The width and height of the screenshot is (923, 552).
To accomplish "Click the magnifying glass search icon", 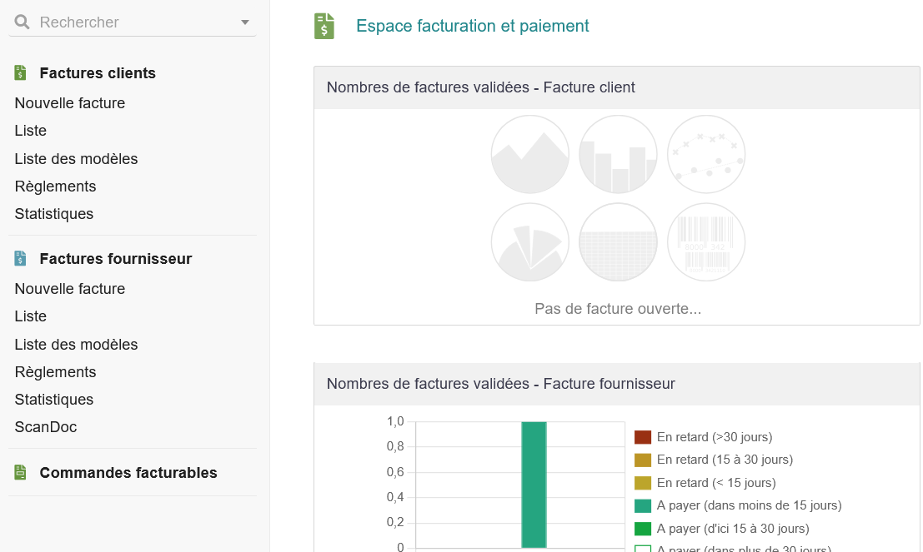I will 23,22.
